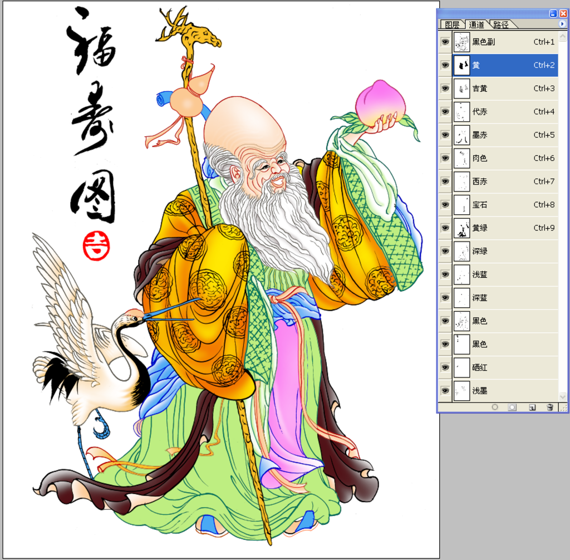Open the palette flyout menu arrow
The width and height of the screenshot is (570, 560).
point(562,24)
